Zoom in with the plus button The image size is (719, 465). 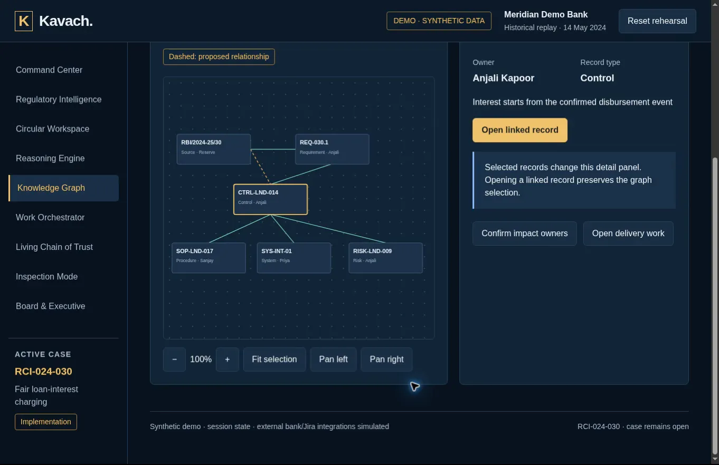click(x=228, y=359)
